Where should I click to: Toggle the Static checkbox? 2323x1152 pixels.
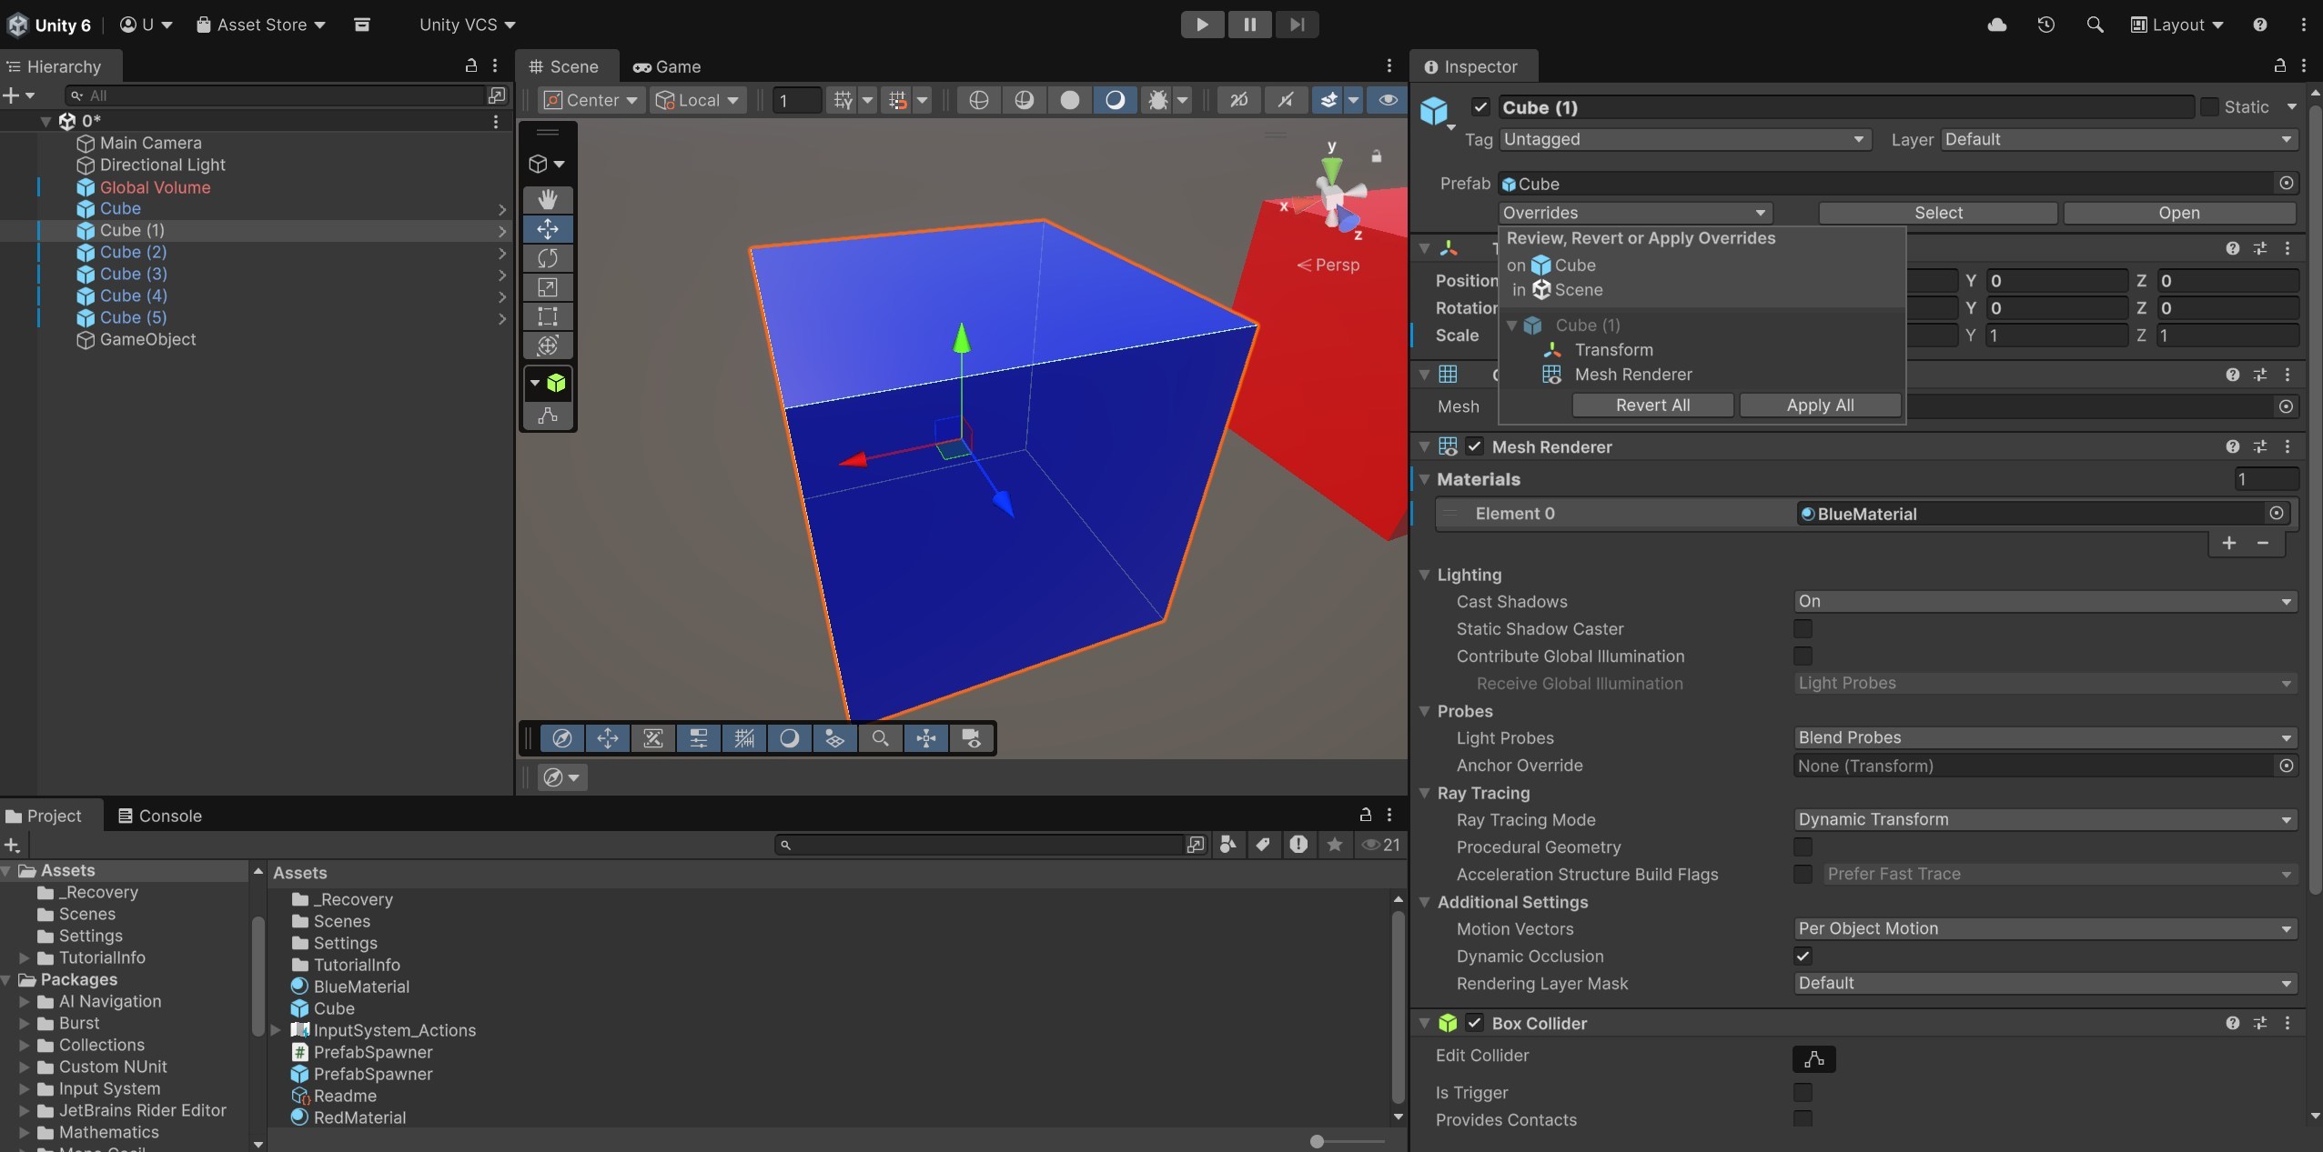coord(2210,107)
